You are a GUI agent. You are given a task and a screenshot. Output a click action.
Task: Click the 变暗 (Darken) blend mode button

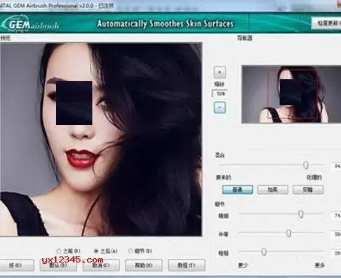308,190
